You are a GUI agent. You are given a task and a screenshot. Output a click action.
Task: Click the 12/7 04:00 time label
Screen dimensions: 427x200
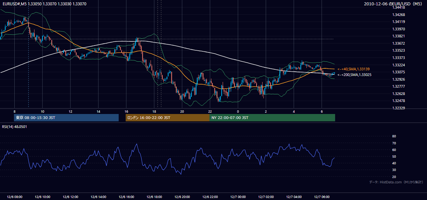[x=294, y=197]
